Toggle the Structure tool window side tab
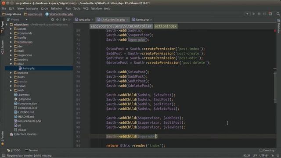 pos(2,47)
